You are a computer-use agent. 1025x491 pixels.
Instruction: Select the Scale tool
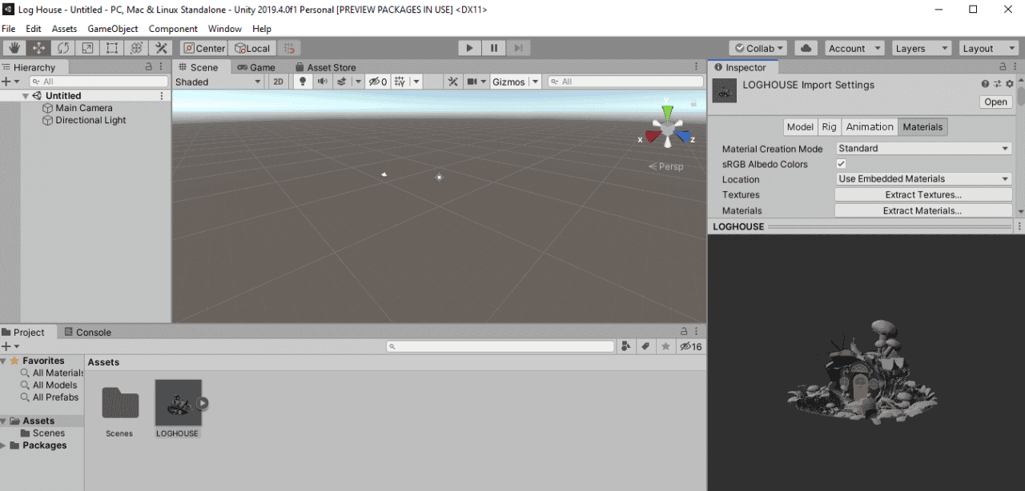pyautogui.click(x=86, y=48)
